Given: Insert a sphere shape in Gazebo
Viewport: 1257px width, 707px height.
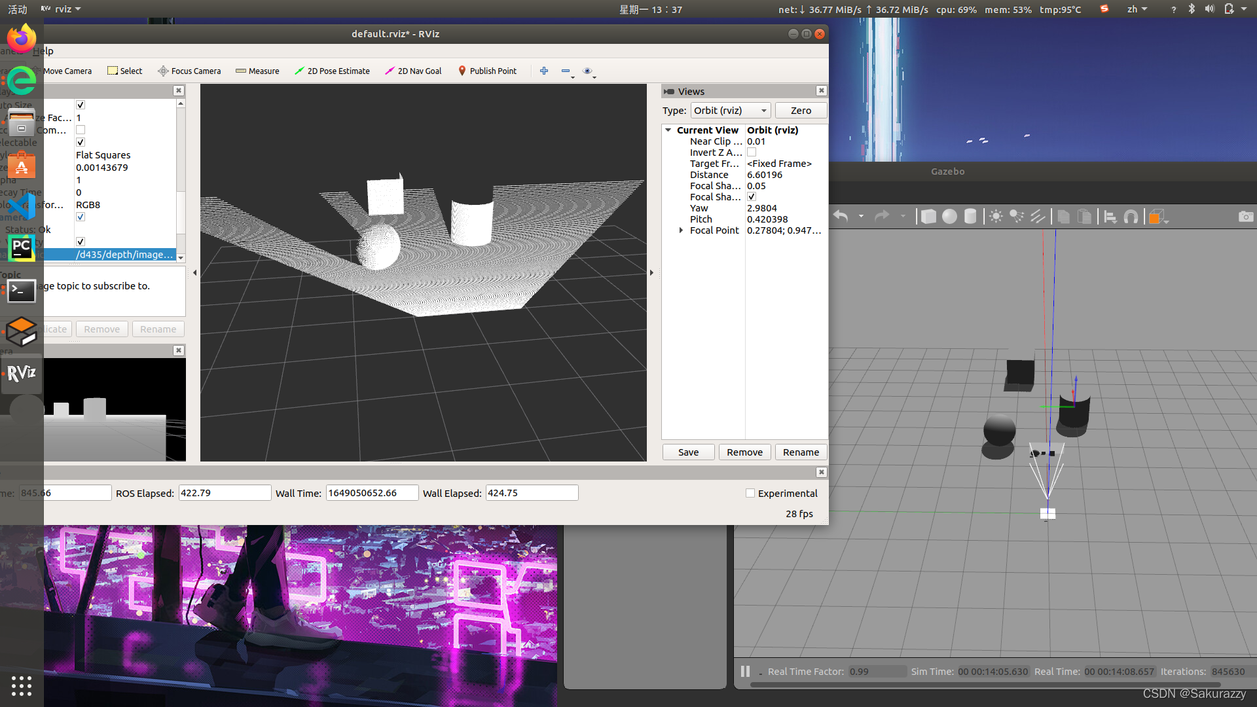Looking at the screenshot, I should point(949,217).
